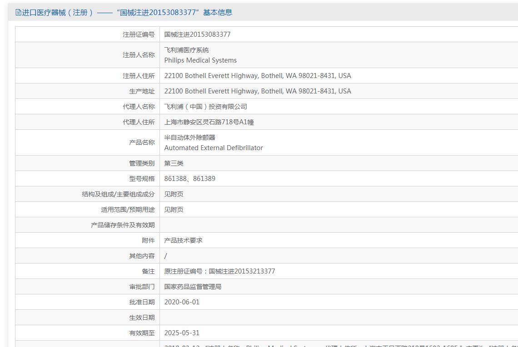Click the 代理人住所 label
This screenshot has width=518, height=347.
pos(139,122)
